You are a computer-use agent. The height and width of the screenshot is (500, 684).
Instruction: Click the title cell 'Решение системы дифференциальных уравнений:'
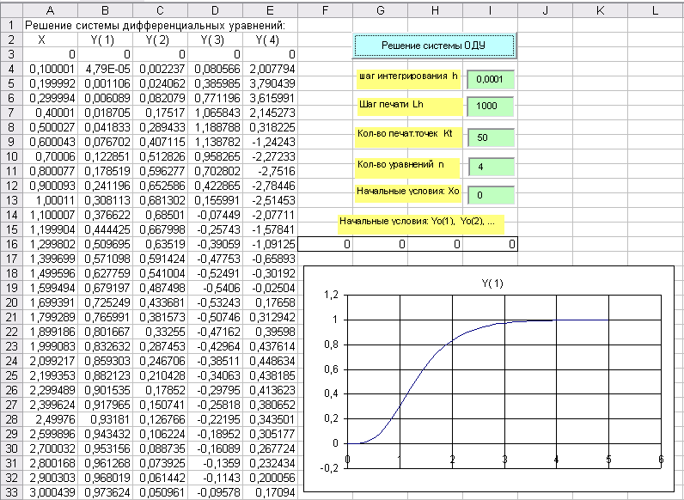tap(155, 25)
